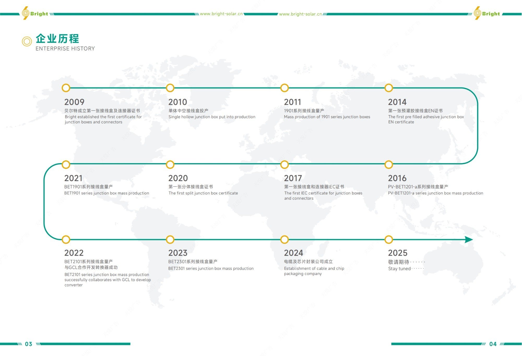Viewport: 522px width, 356px height.
Task: Select the year 2022 heading
Action: click(74, 253)
